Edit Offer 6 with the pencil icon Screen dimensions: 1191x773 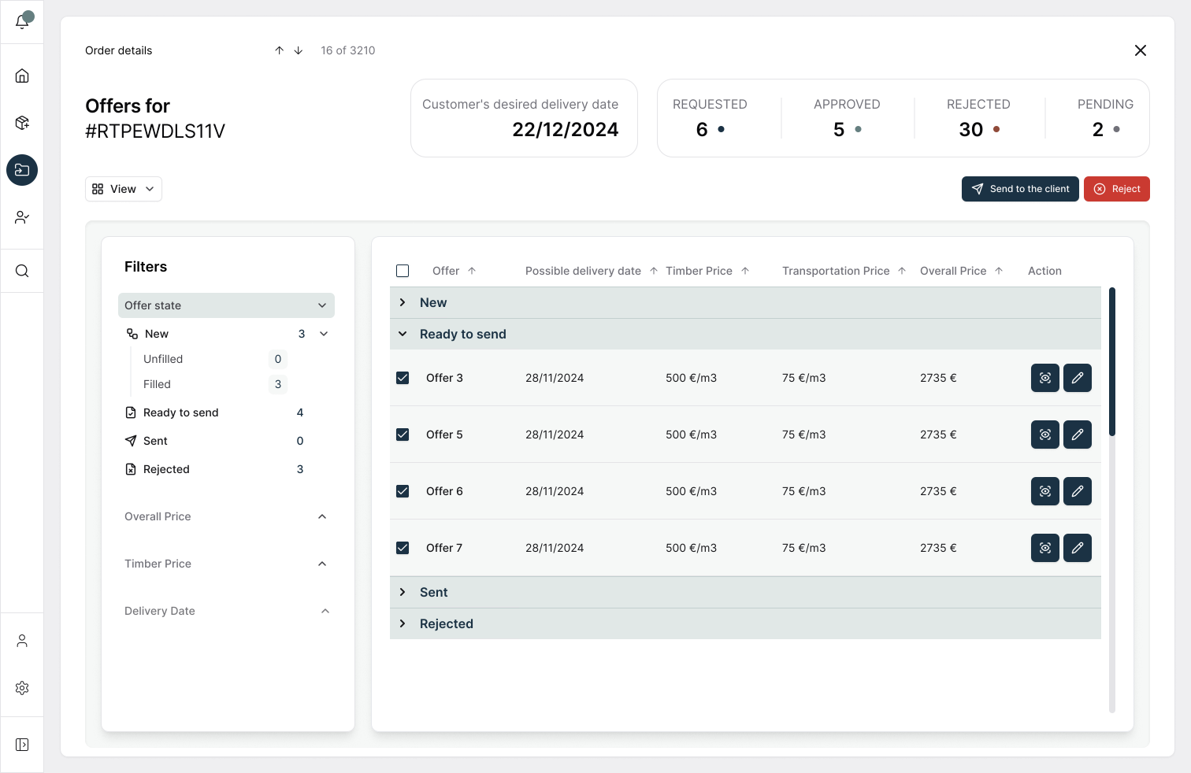1078,491
